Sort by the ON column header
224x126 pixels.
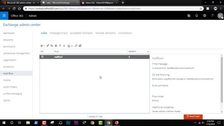[46, 51]
